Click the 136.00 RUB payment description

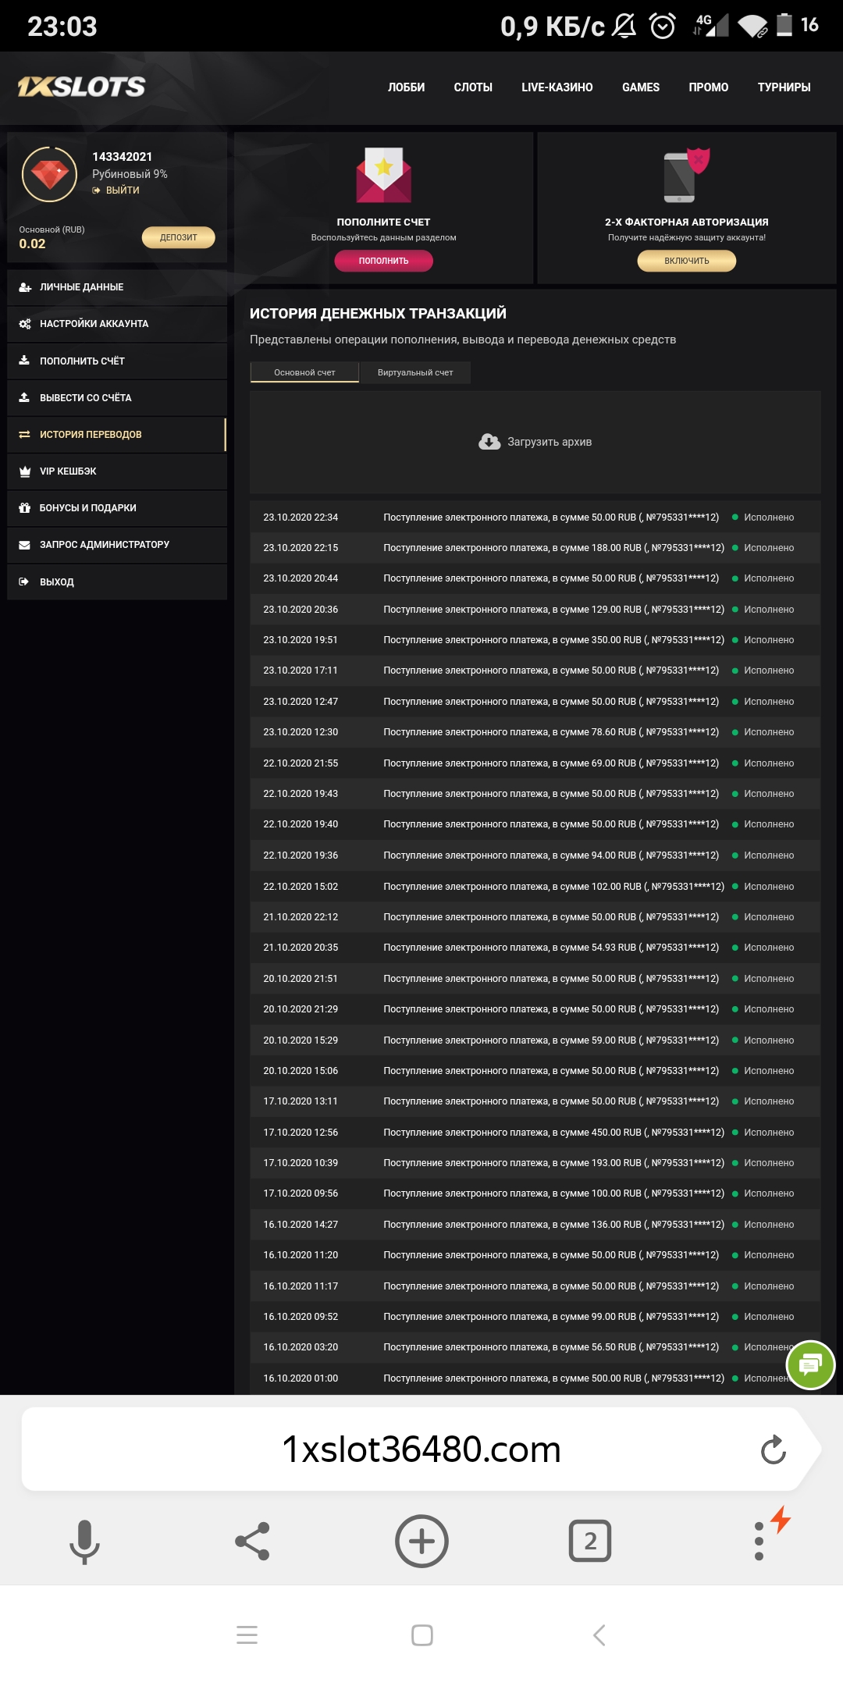pos(553,1225)
